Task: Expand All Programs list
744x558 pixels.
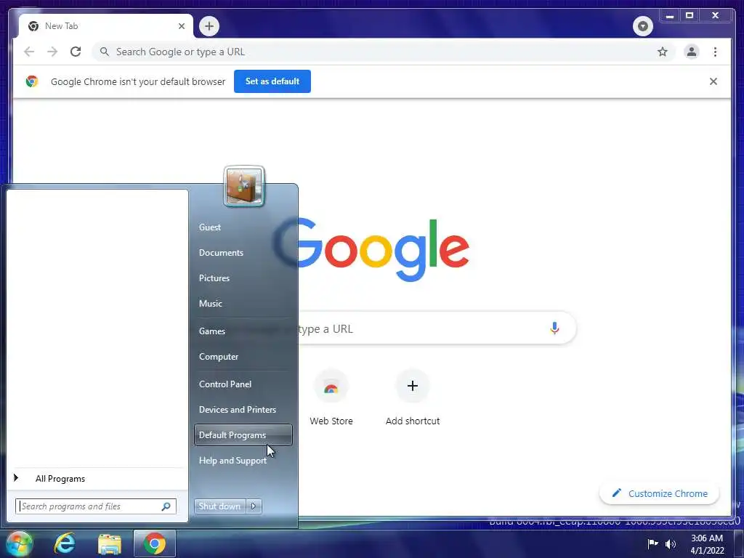Action: [97, 479]
